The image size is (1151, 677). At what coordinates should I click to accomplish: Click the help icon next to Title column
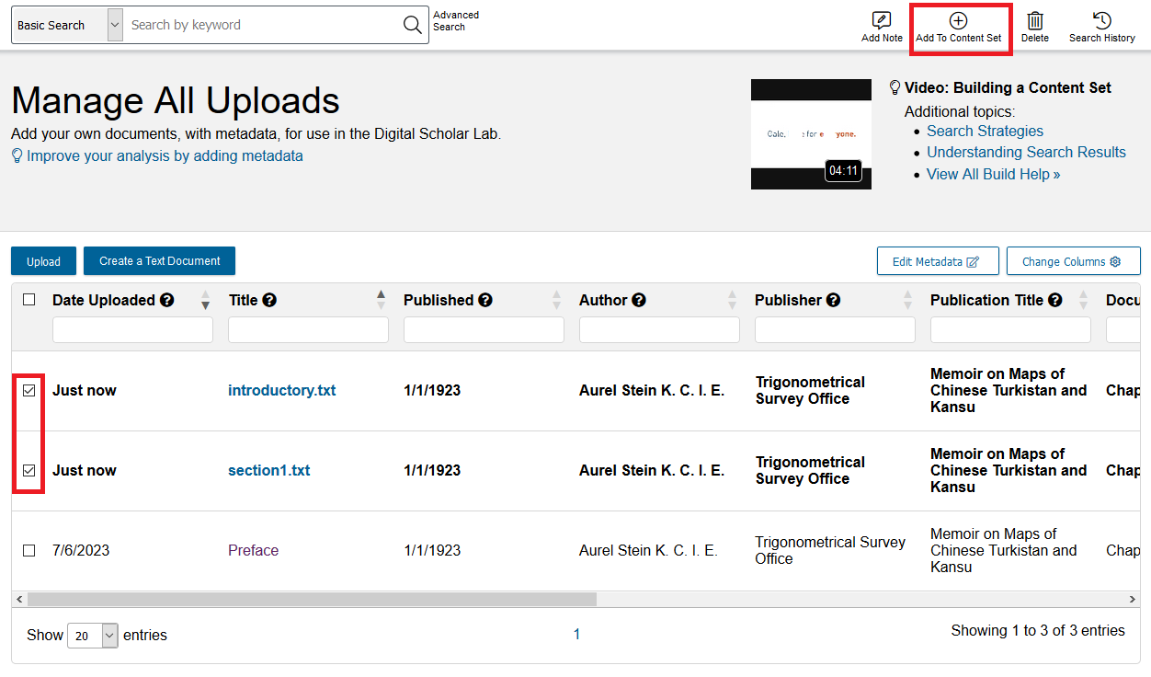coord(268,299)
